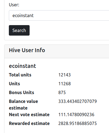Click the Total units label
This screenshot has height=133, width=109.
pos(20,75)
